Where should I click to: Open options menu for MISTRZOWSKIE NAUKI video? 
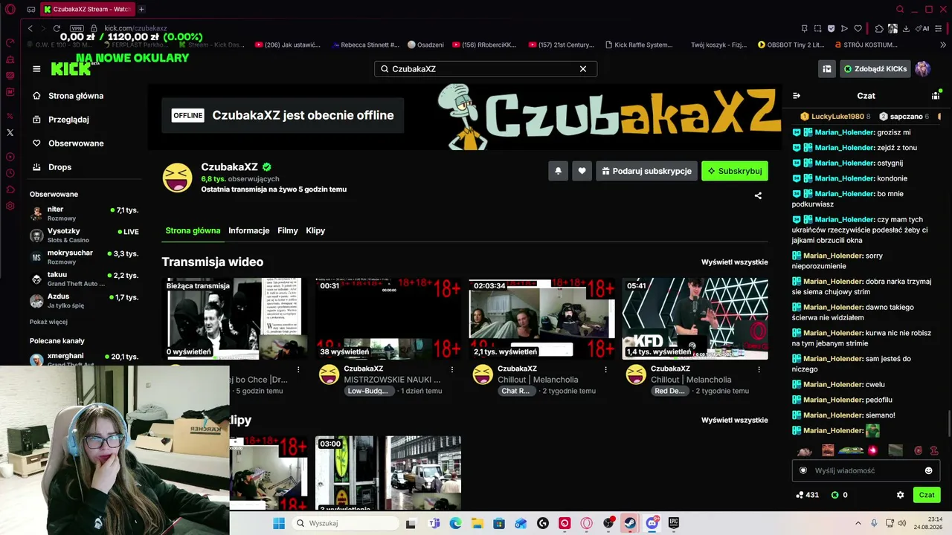[452, 369]
